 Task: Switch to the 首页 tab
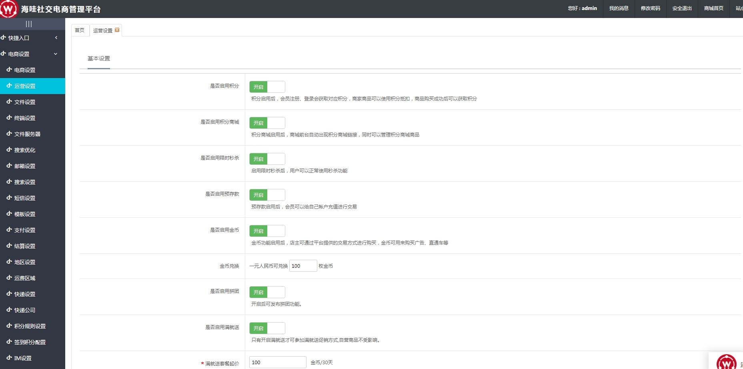pos(79,30)
